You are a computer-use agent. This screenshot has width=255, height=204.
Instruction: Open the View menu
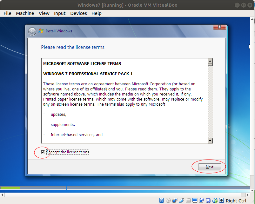pos(44,13)
